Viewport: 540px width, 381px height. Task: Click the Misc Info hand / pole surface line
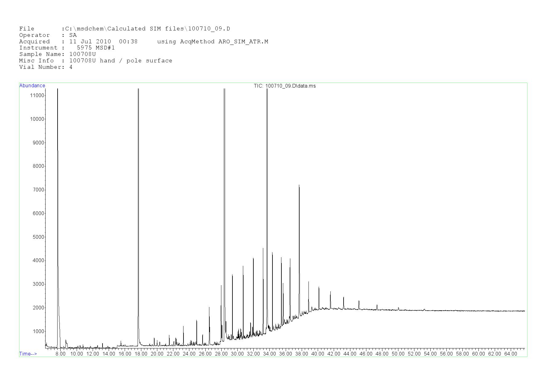[x=96, y=61]
